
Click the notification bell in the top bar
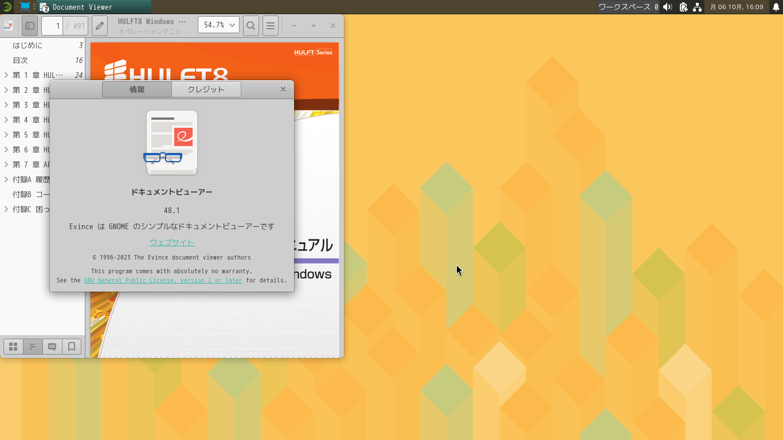click(x=774, y=7)
